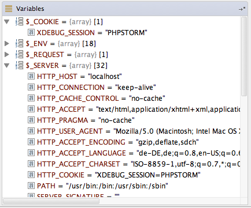Click the pin/restore icon in Variables header
Screen dimensions: 251x208
point(242,9)
